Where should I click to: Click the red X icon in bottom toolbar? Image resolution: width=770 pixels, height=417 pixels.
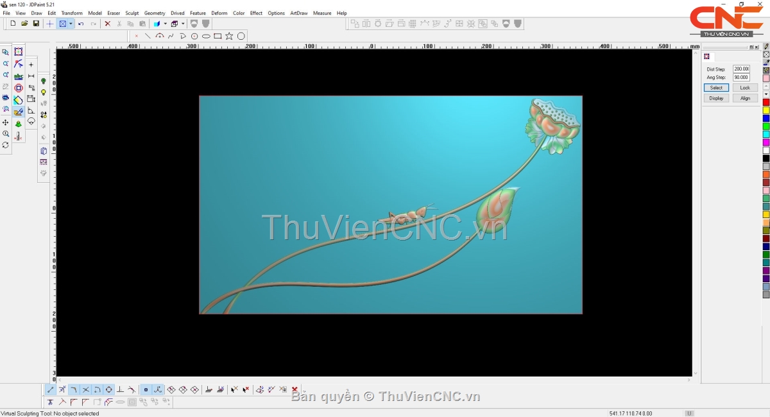[295, 389]
